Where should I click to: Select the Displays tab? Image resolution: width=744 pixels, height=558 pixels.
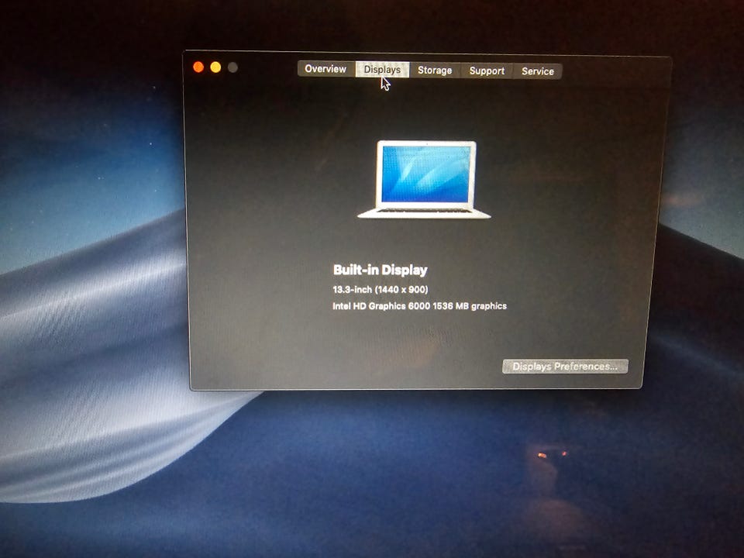coord(382,69)
